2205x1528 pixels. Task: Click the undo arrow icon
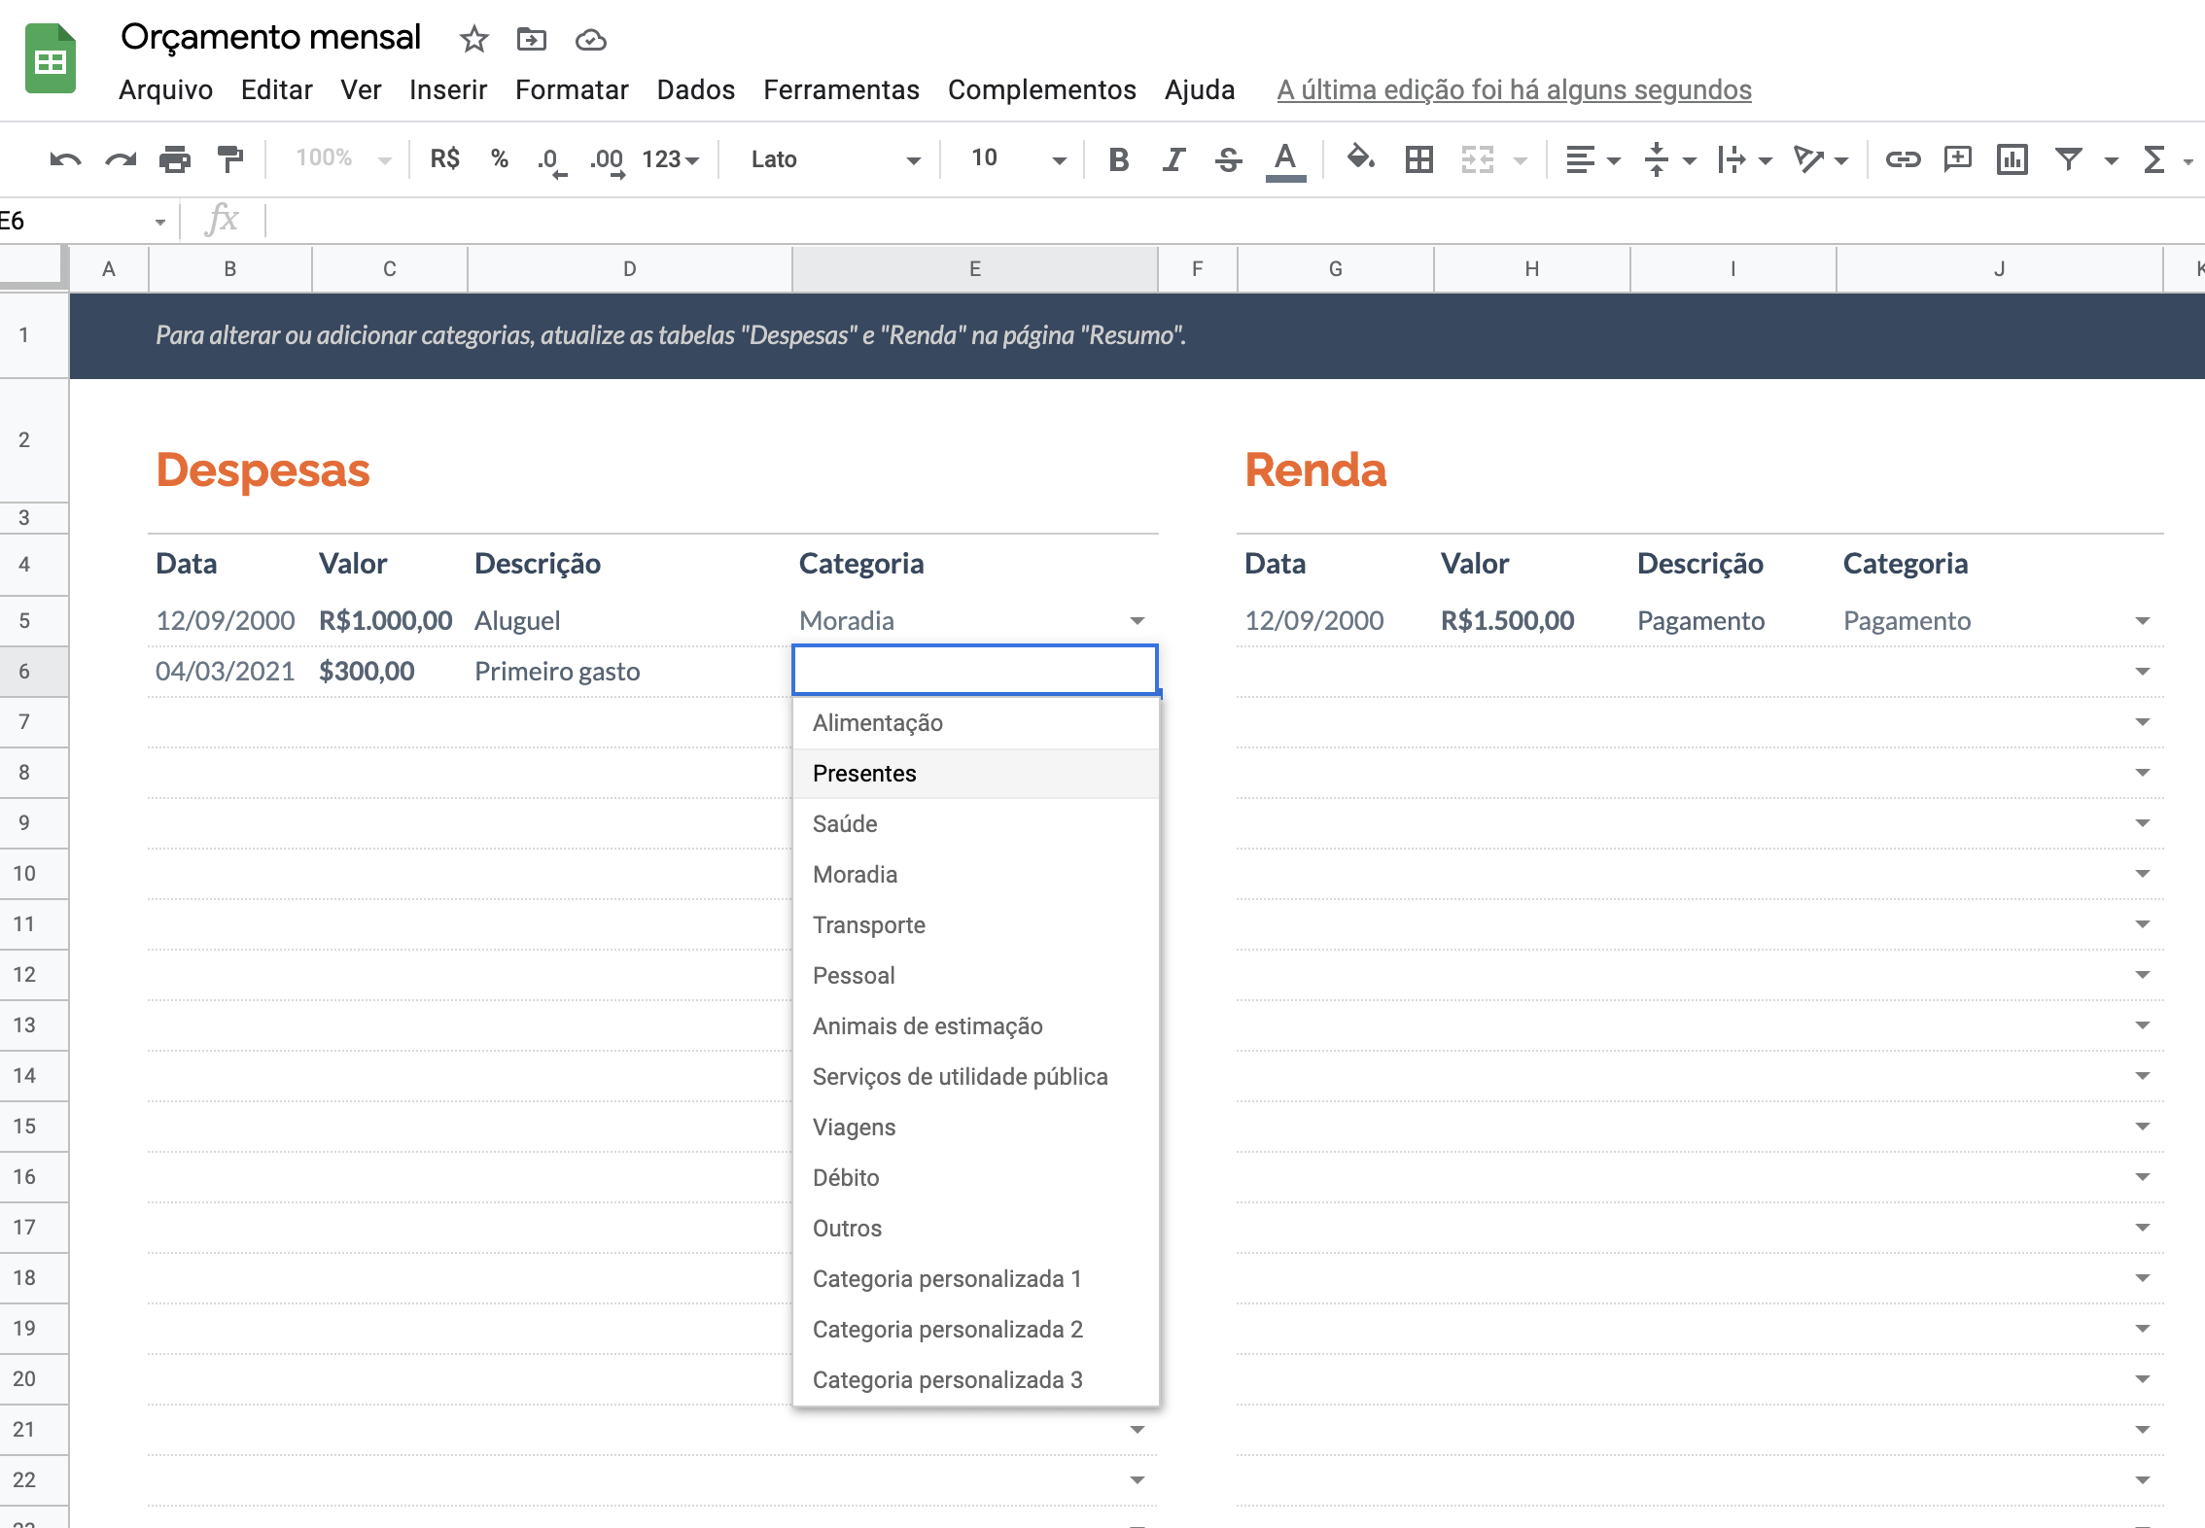click(x=65, y=158)
